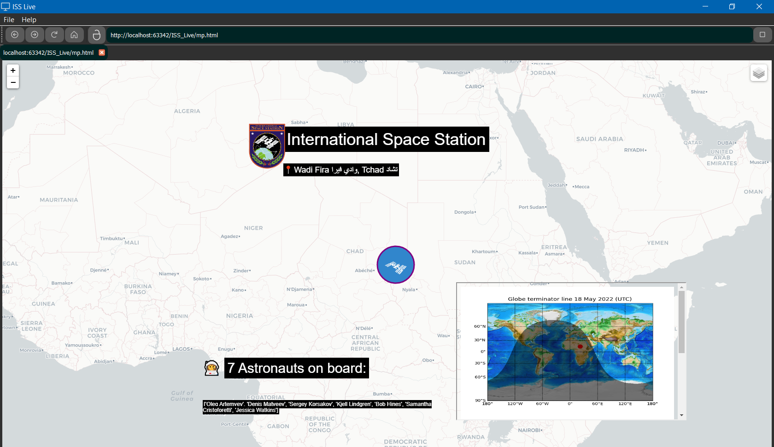Zoom out the map with minus button
This screenshot has width=774, height=447.
point(13,82)
